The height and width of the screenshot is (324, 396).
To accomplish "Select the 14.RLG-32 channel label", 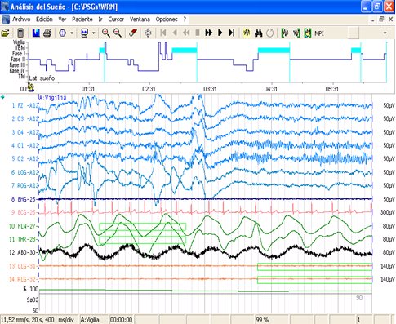I will point(23,279).
